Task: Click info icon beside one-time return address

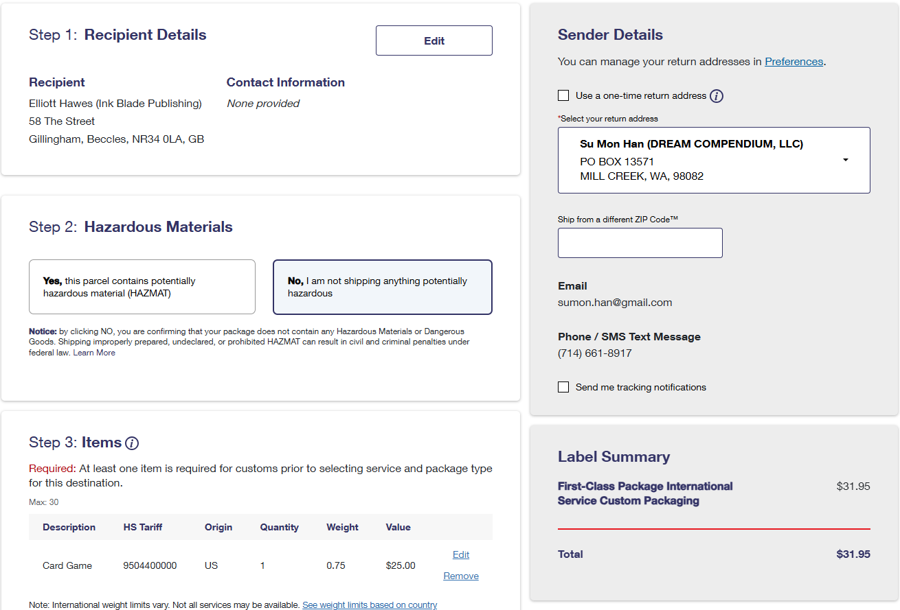Action: pyautogui.click(x=716, y=96)
